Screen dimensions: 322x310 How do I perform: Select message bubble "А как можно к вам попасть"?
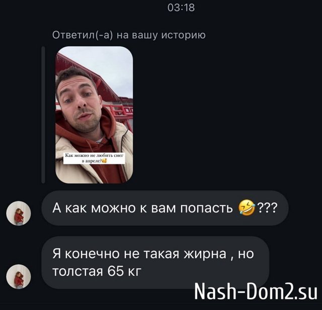165,208
